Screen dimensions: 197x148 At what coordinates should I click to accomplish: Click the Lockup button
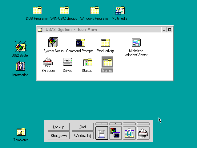[x=59, y=127]
